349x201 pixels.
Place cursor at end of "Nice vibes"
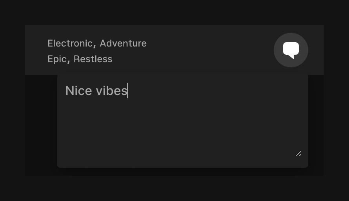point(127,91)
